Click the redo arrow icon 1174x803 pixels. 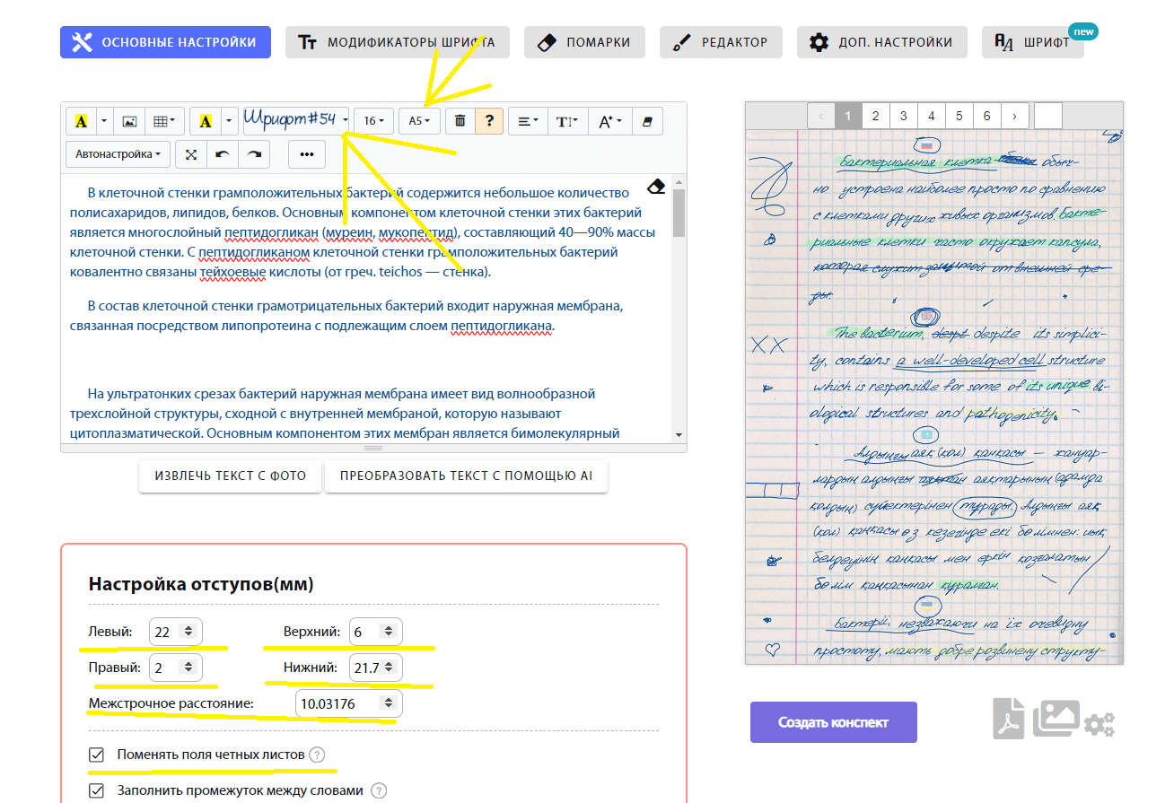coord(255,154)
